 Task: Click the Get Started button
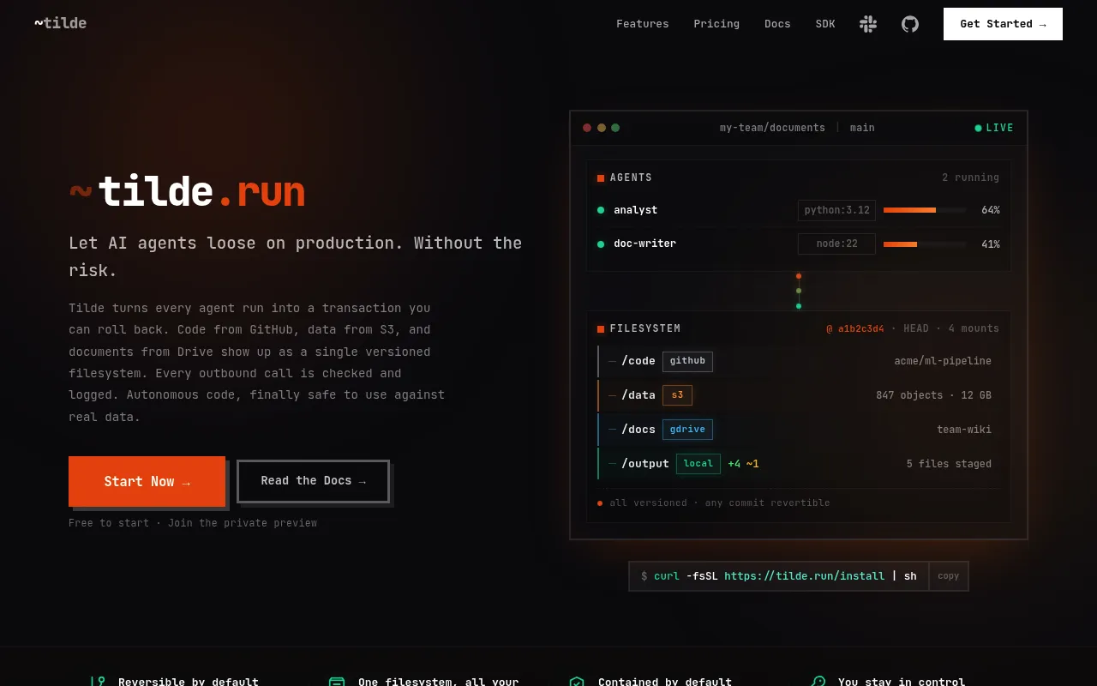1003,24
